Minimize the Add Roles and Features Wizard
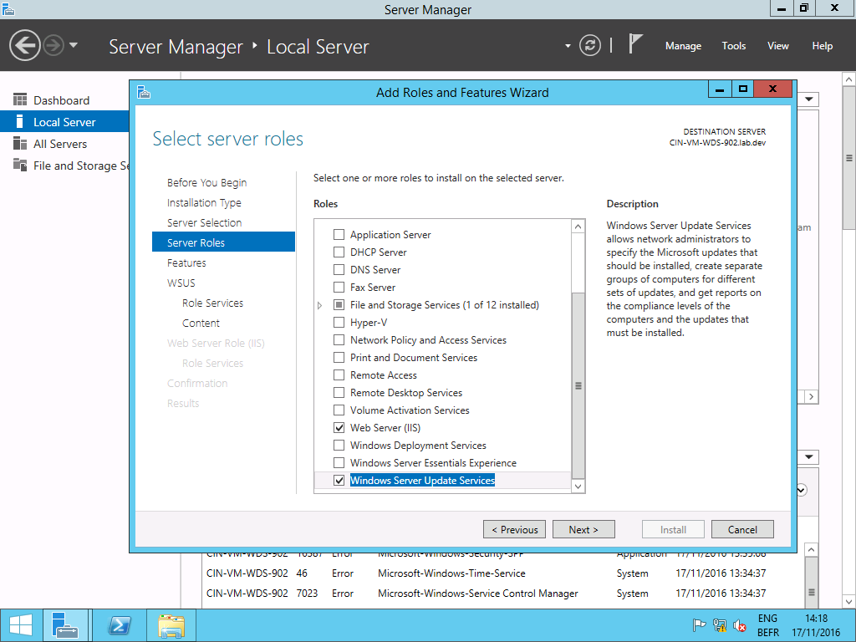The height and width of the screenshot is (642, 856). pos(720,89)
